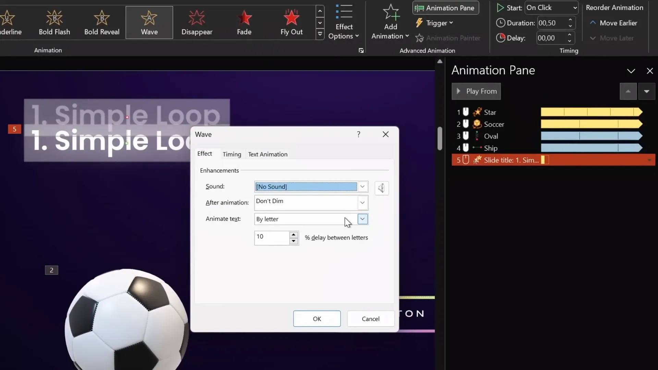Switch to the Text Animation tab
This screenshot has width=658, height=370.
[268, 154]
